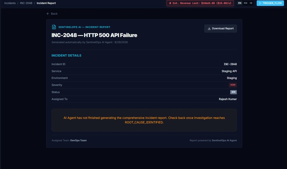Click the Est. Revenue Lost amount text
Viewport: 287px width, 169px height.
click(x=202, y=3)
